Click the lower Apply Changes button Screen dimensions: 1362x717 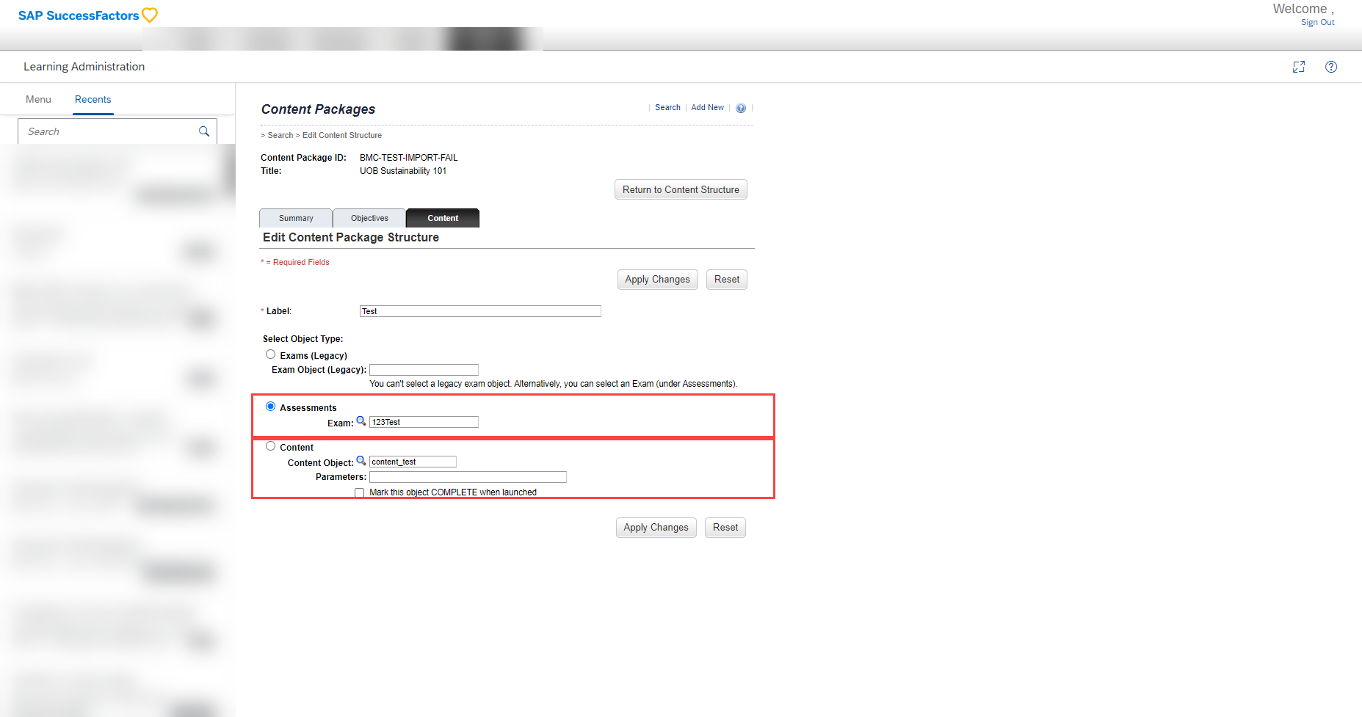(656, 528)
